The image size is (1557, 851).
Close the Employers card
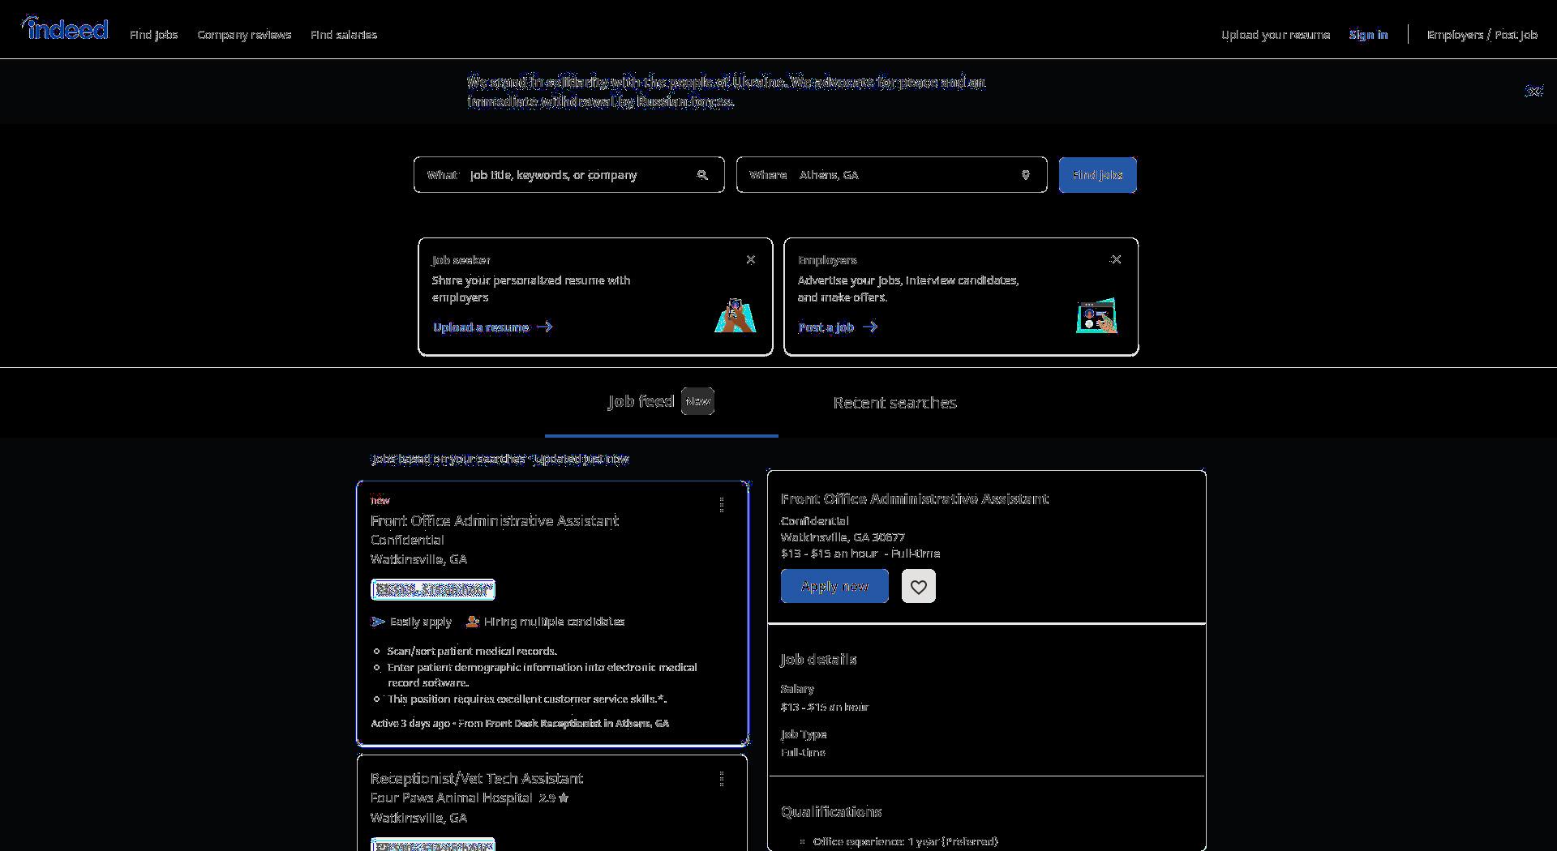pyautogui.click(x=1116, y=259)
